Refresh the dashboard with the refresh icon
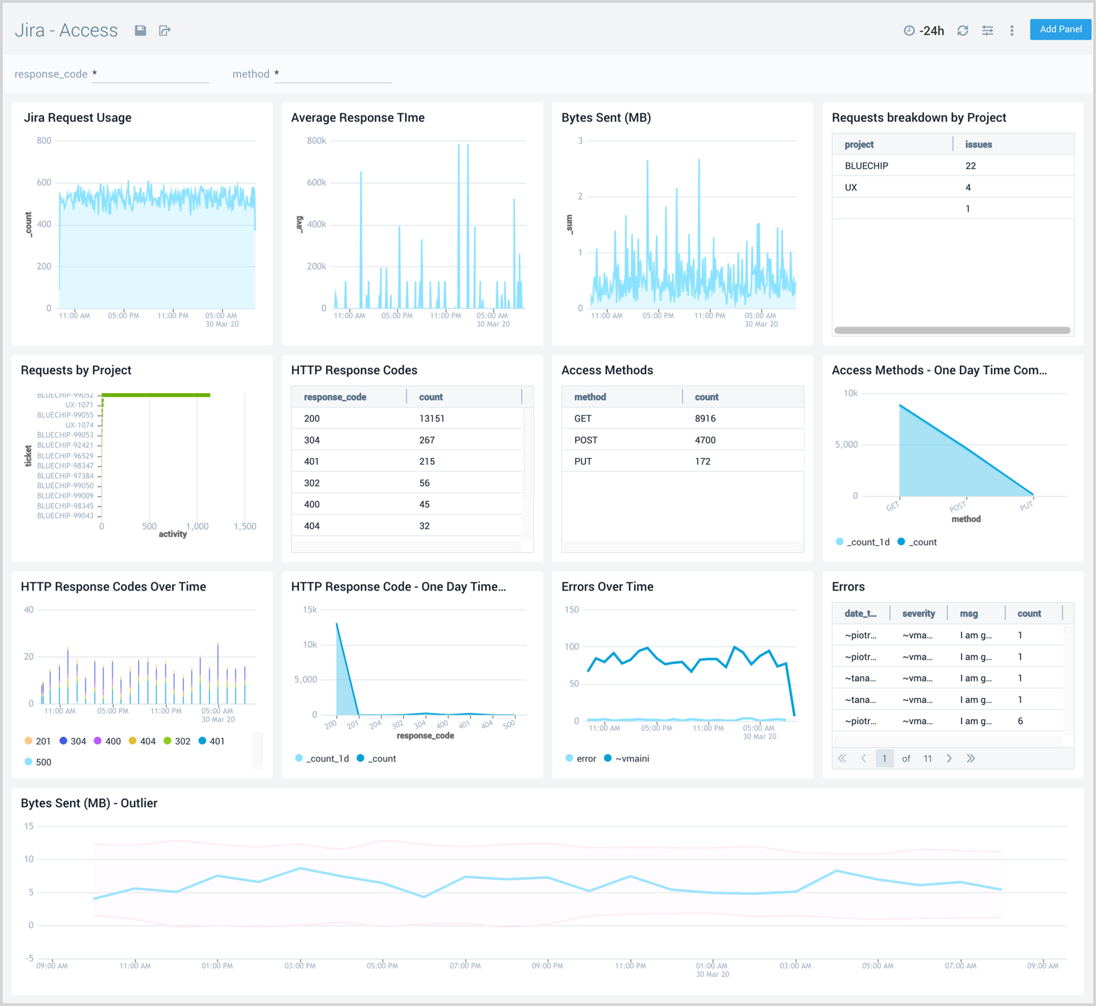 [x=963, y=31]
